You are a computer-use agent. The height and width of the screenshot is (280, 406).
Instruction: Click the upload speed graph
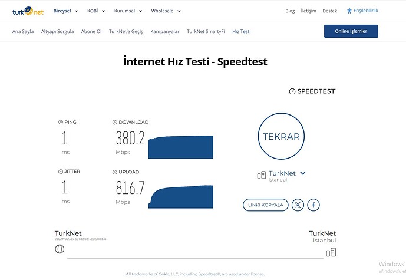(x=180, y=197)
